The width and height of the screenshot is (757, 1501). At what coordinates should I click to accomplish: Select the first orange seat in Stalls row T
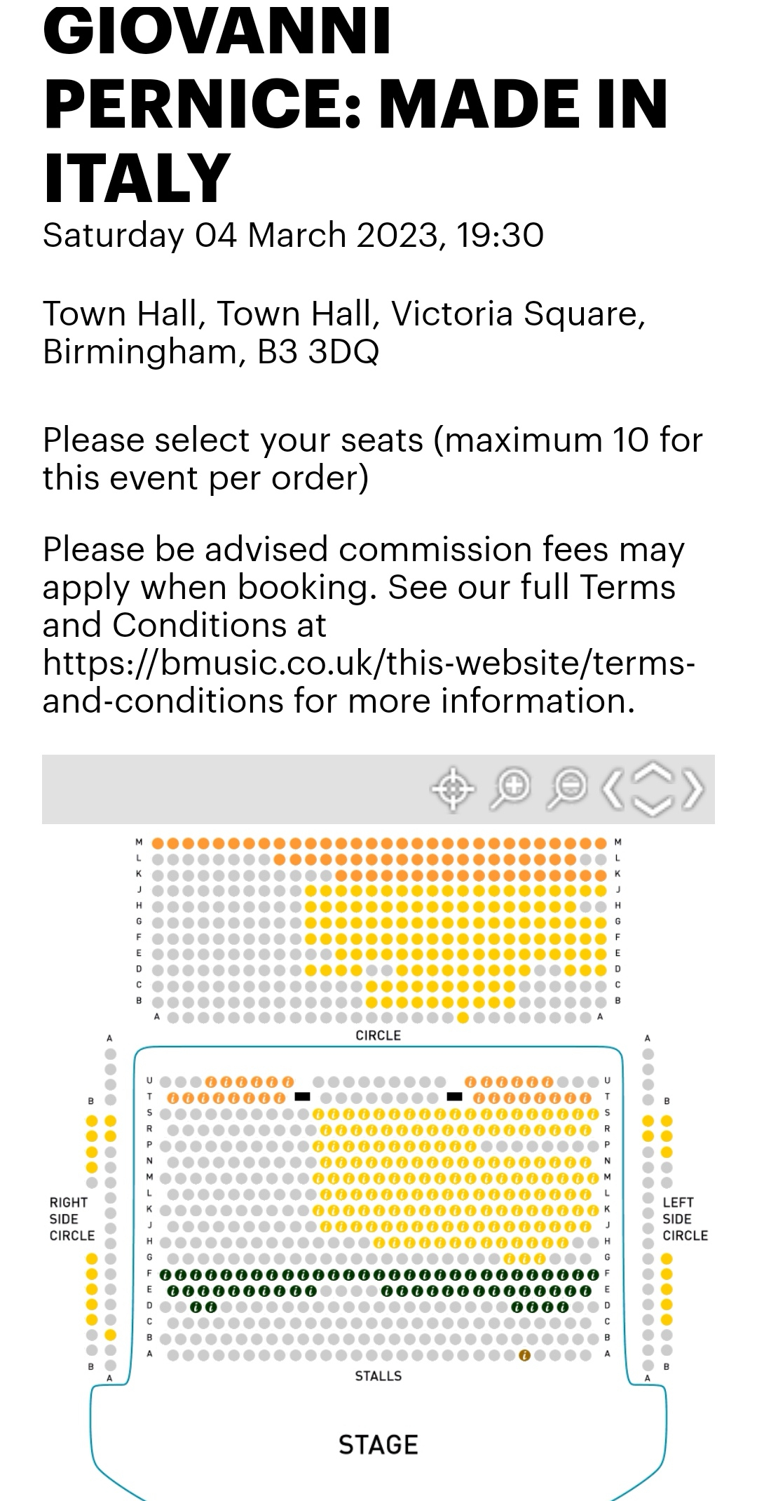[x=173, y=1097]
